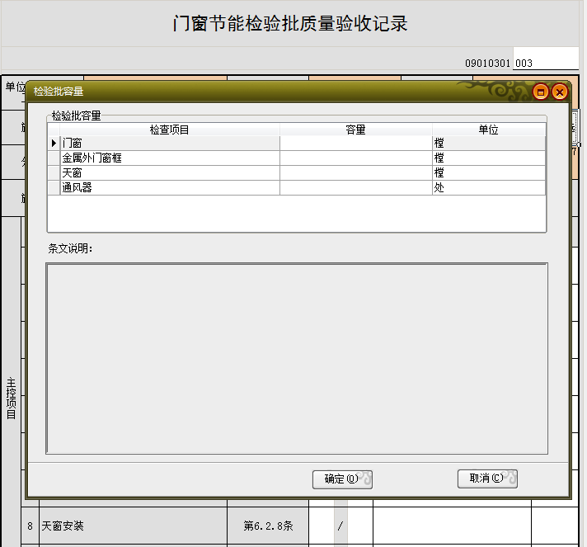Click the 门窗节能检验批质量验收记录 title
Image resolution: width=587 pixels, height=547 pixels.
(290, 23)
